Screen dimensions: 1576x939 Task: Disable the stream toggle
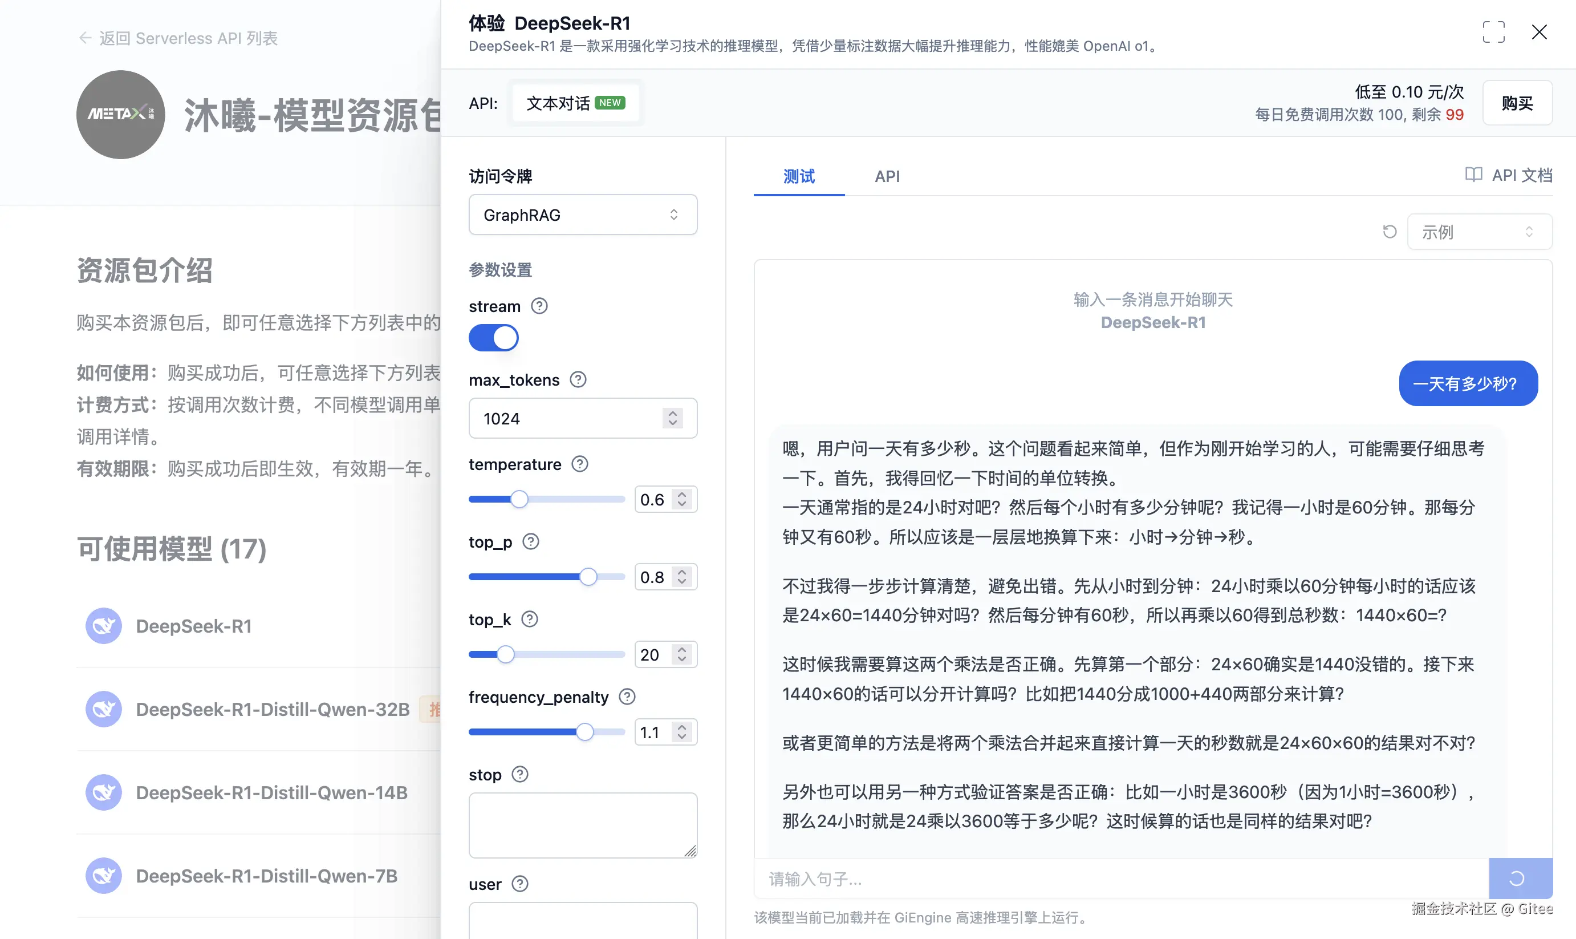(x=494, y=338)
